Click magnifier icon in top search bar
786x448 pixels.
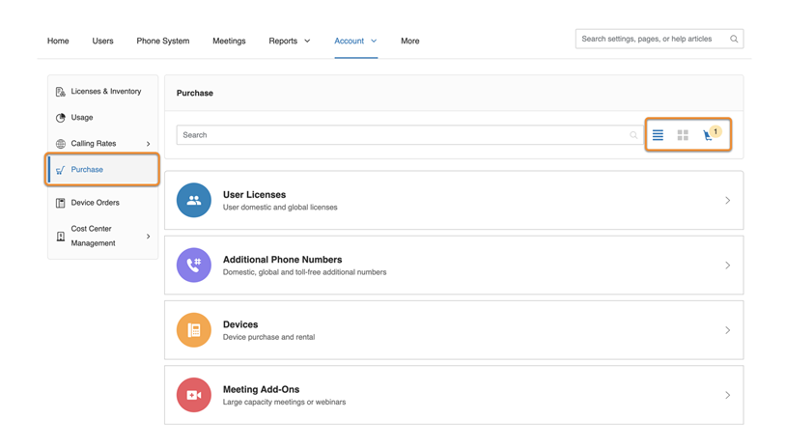(734, 40)
